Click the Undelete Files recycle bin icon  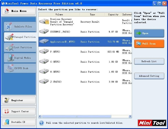click(9, 27)
